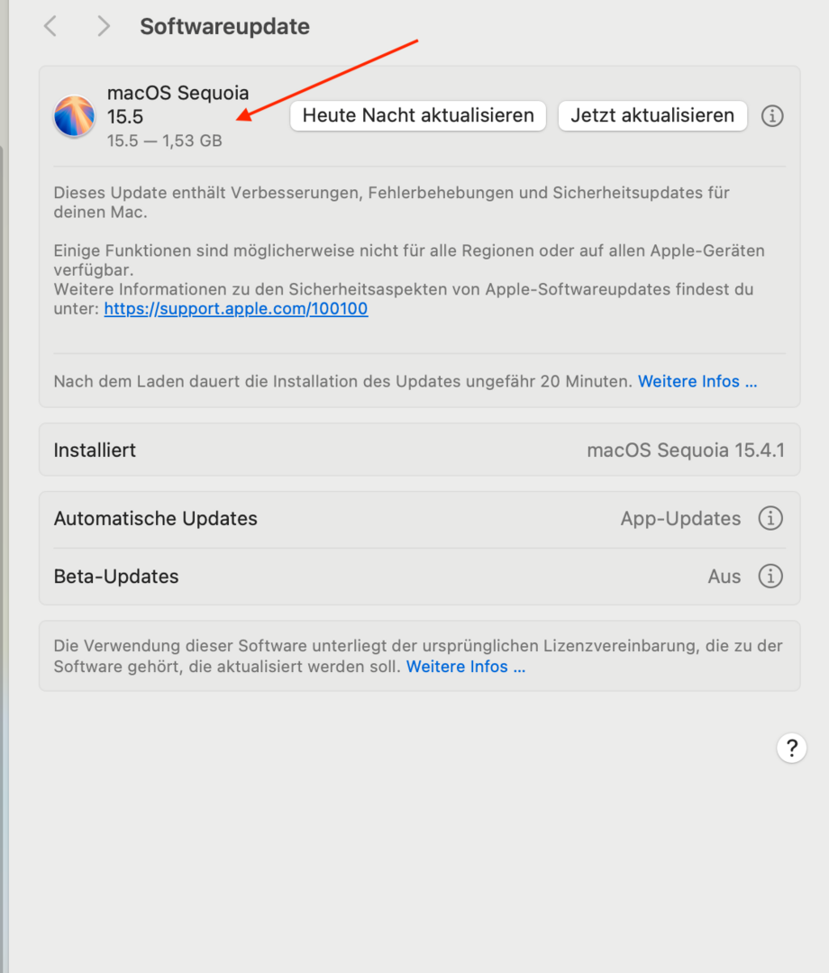Open the support.apple.com/100100 link
Image resolution: width=829 pixels, height=973 pixels.
point(236,308)
